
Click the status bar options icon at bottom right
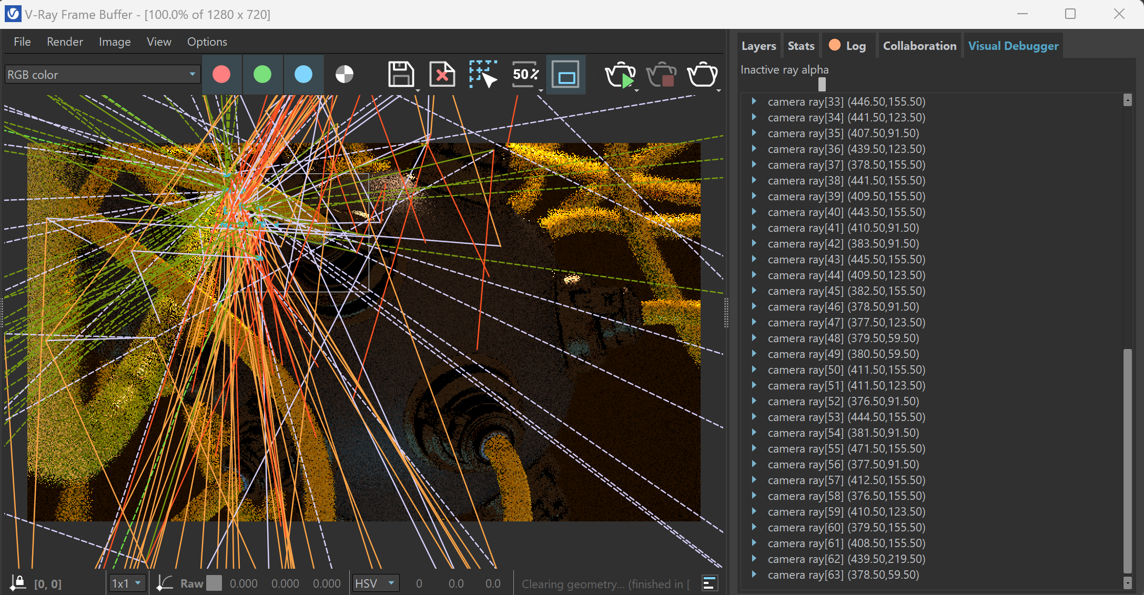point(710,583)
